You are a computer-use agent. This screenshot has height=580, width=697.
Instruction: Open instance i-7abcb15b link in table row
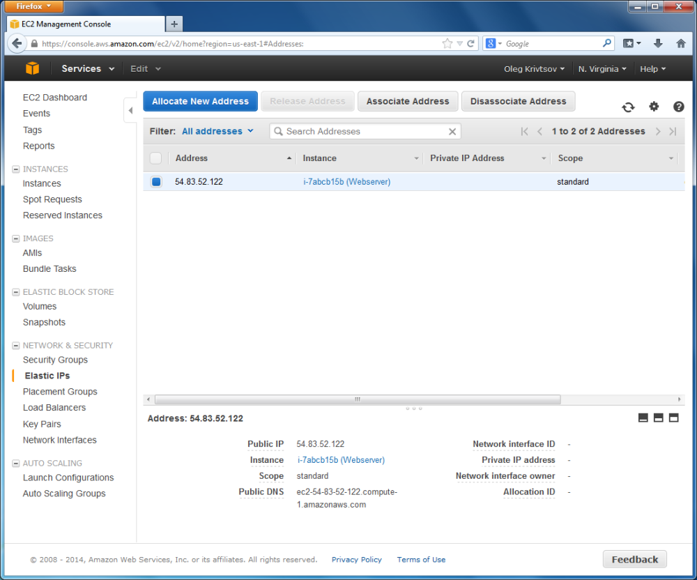pyautogui.click(x=346, y=182)
